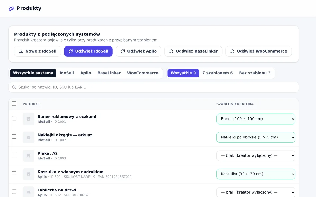Image resolution: width=316 pixels, height=197 pixels.
Task: Click the IdoSell • ID 1001 subtitle
Action: coord(52,122)
